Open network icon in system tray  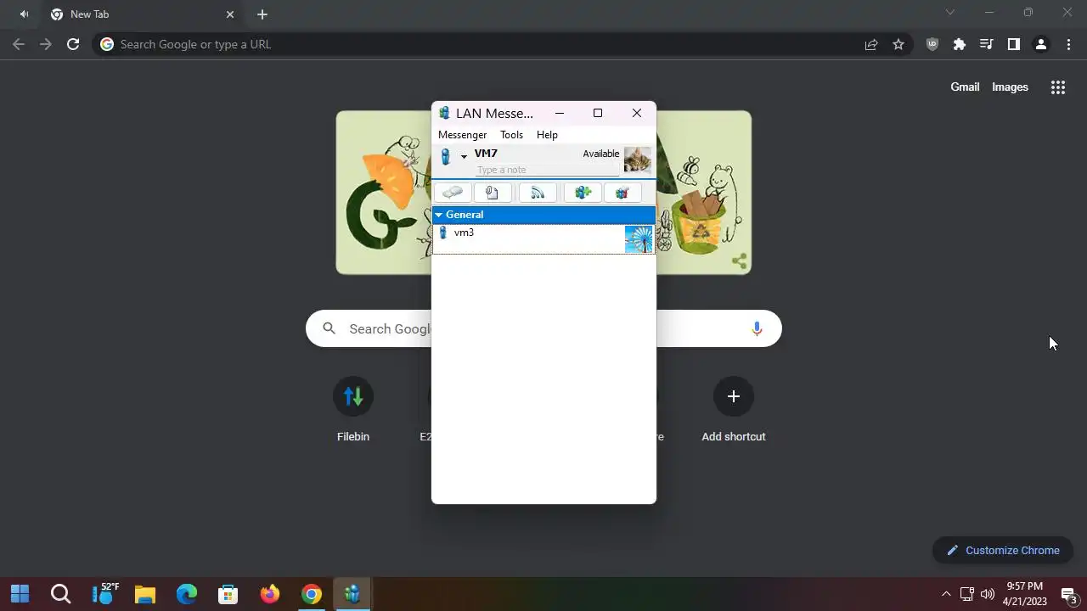pyautogui.click(x=967, y=594)
